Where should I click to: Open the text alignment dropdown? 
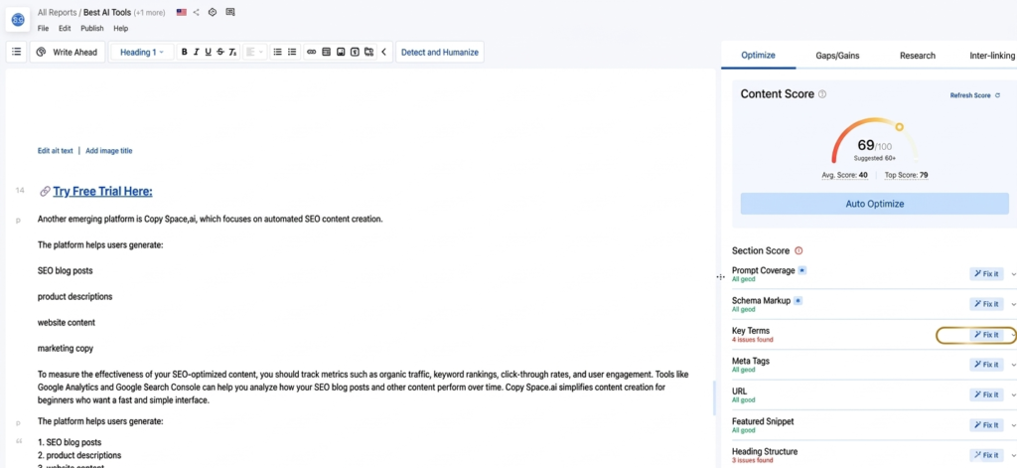click(254, 52)
